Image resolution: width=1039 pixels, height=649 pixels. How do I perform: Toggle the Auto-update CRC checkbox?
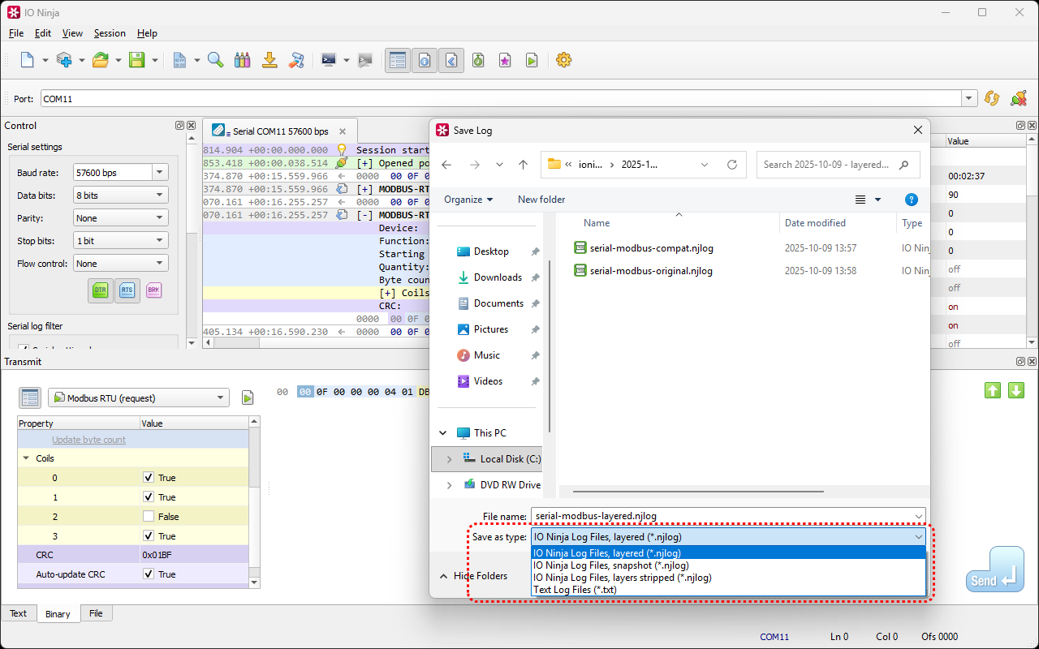[149, 574]
